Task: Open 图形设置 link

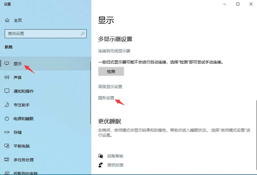Action: [106, 98]
